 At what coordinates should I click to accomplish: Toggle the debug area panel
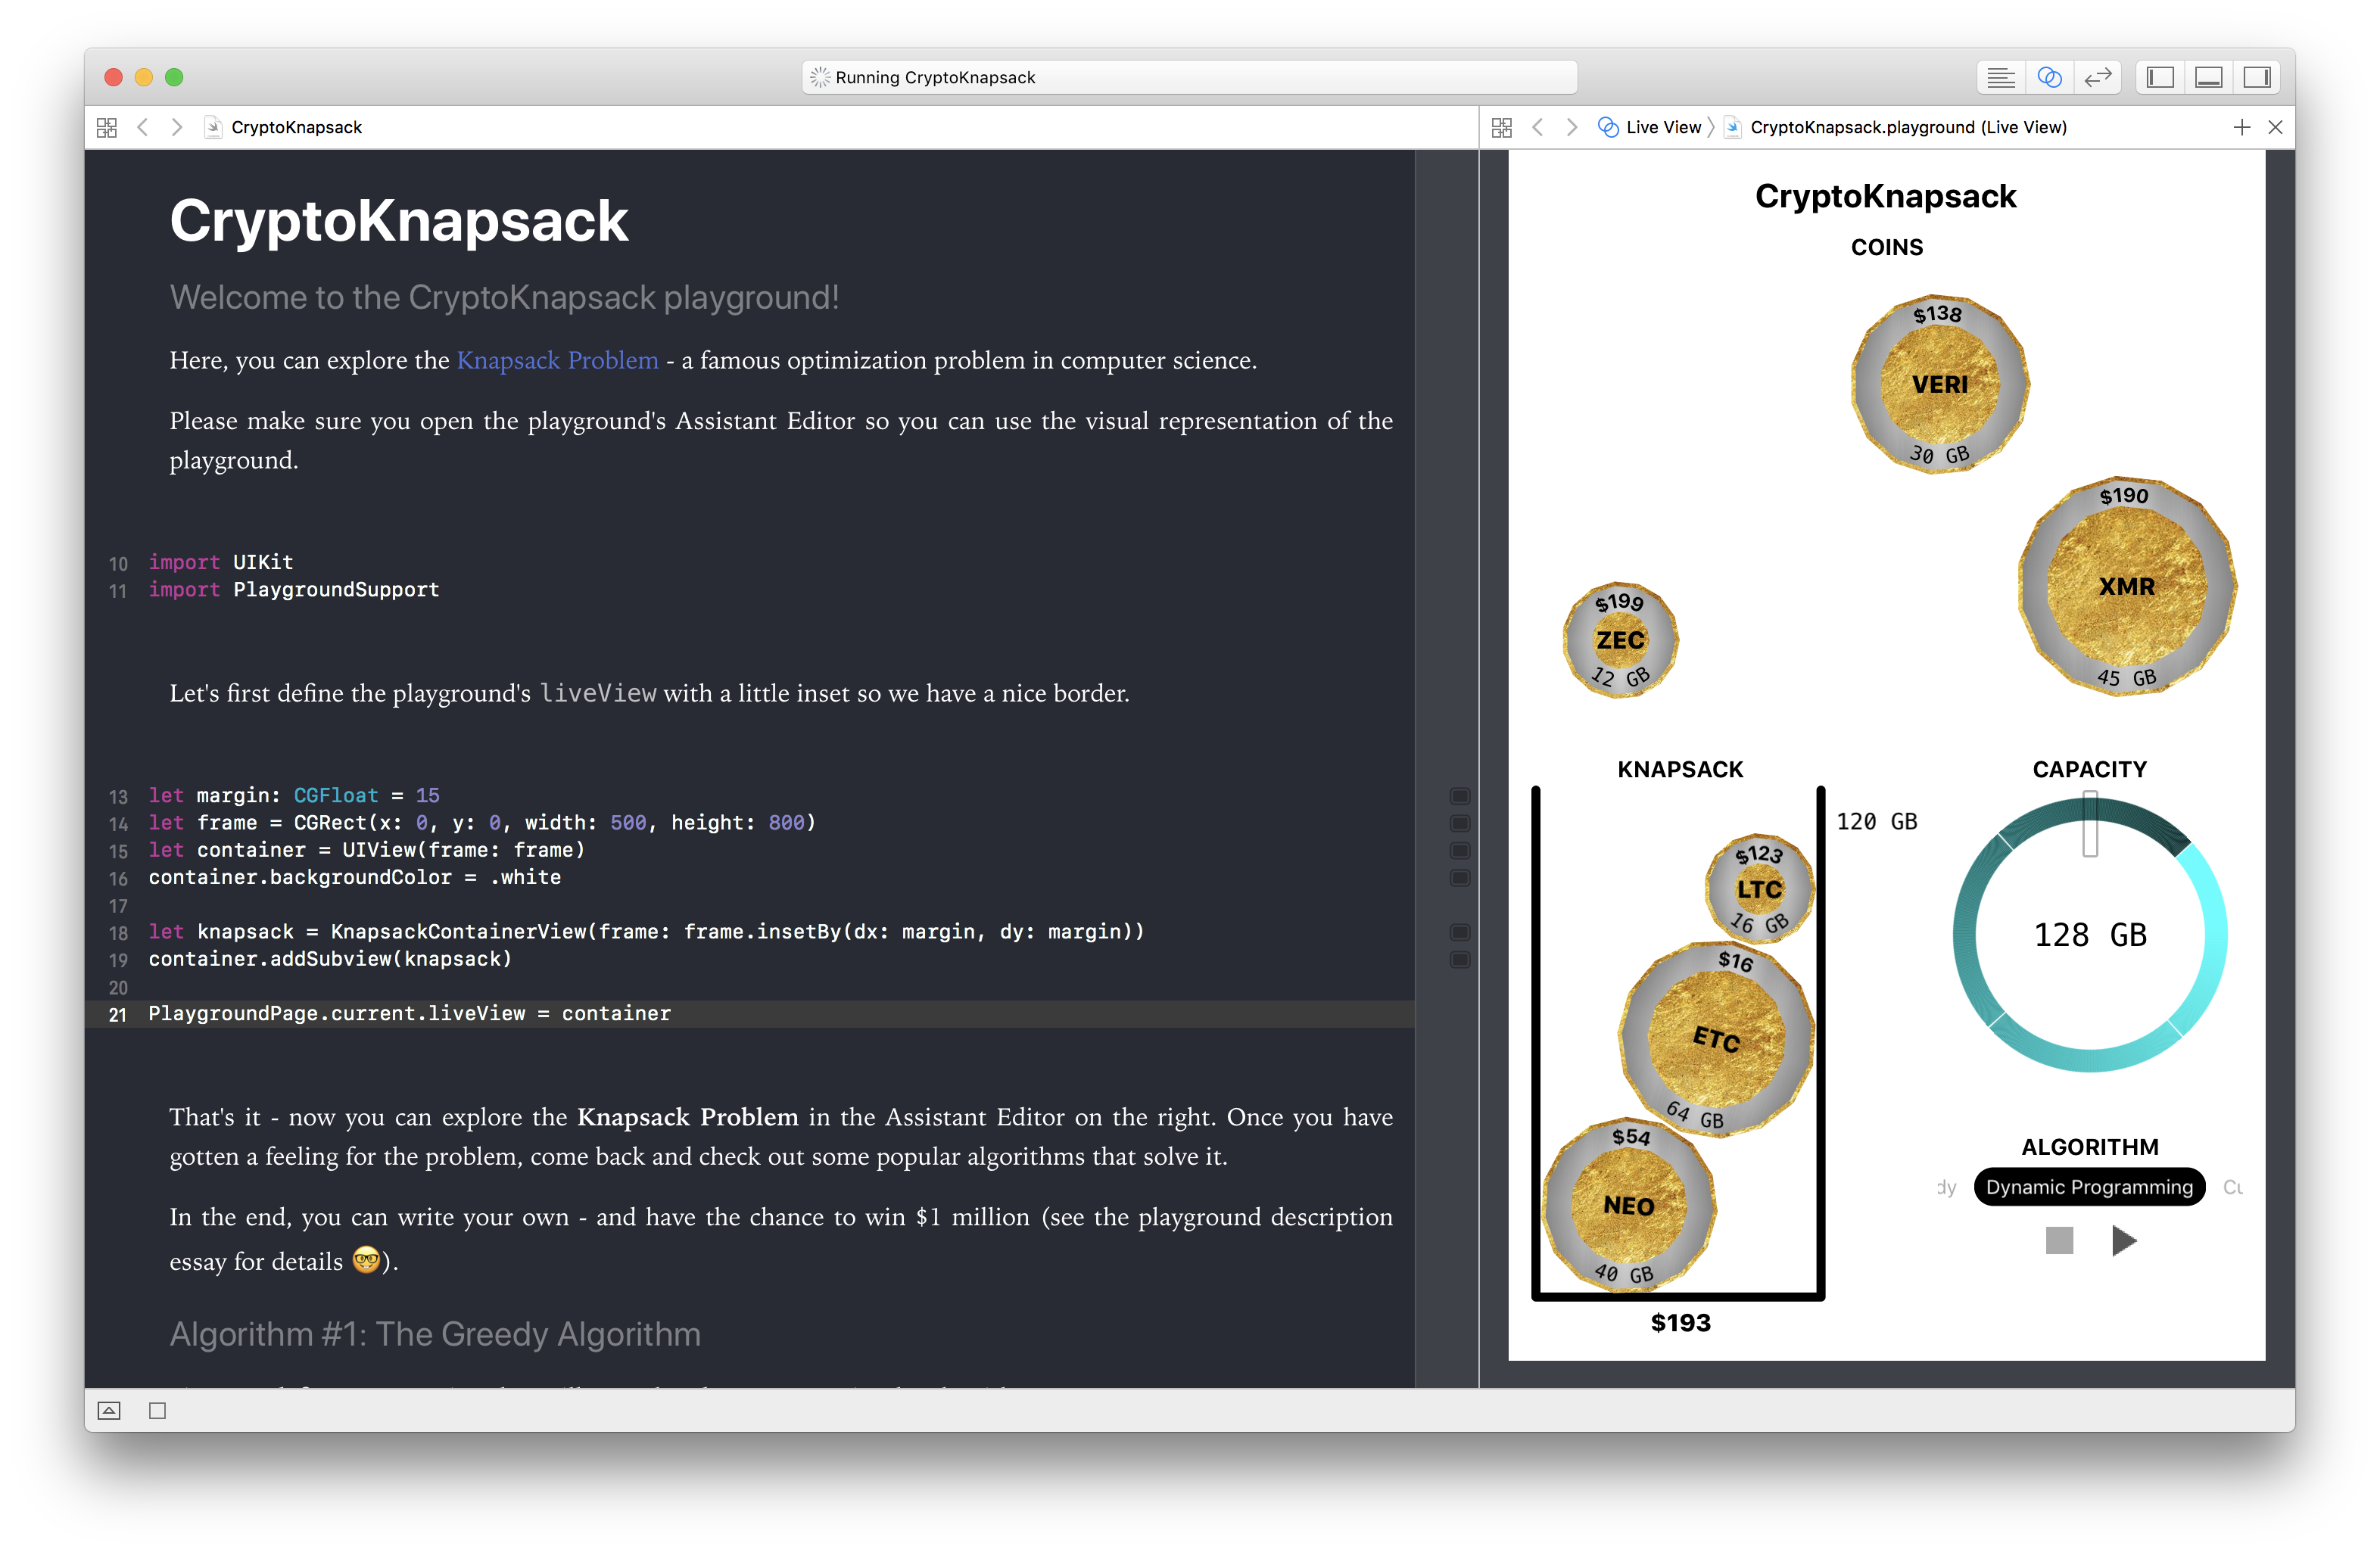(2208, 77)
